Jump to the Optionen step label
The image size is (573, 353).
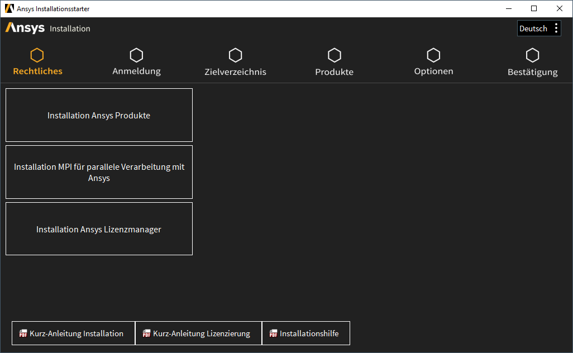point(433,71)
